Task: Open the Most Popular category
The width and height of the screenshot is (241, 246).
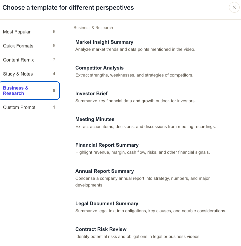Action: 29,32
